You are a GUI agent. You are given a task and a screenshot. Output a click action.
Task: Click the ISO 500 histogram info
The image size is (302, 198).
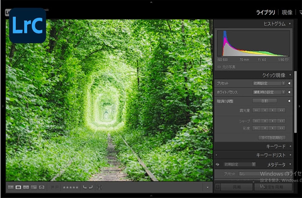pos(222,60)
